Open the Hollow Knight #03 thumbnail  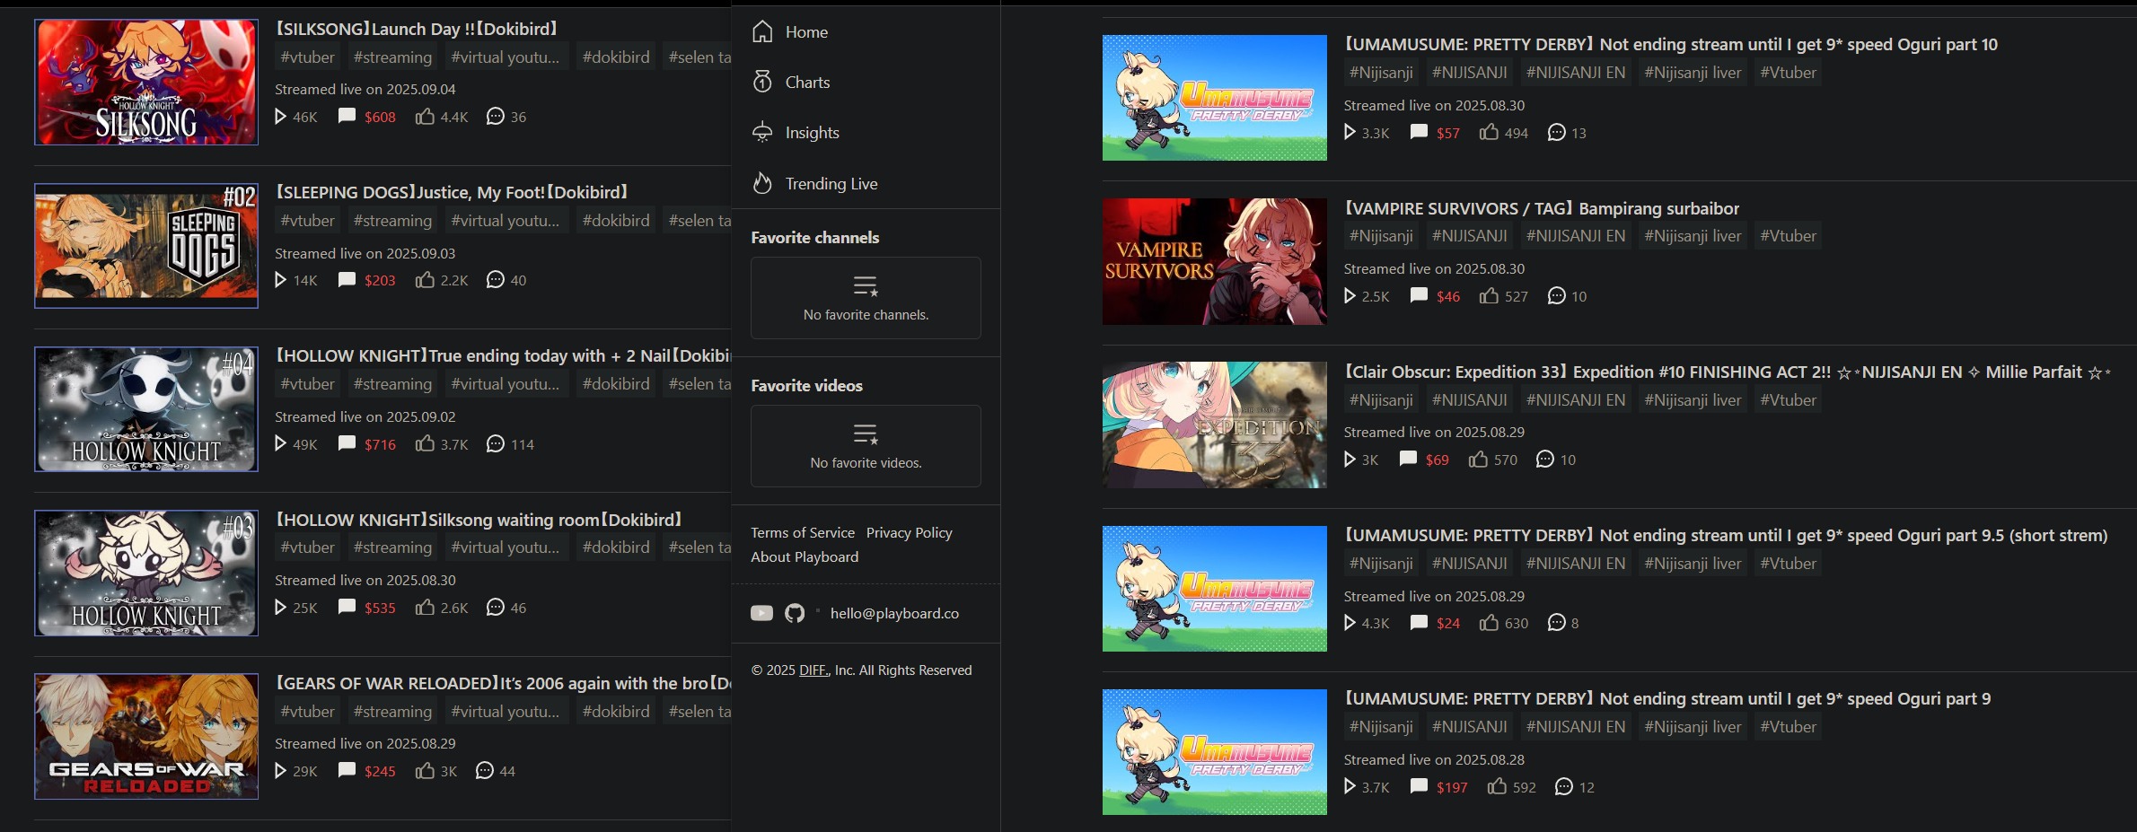coord(146,574)
